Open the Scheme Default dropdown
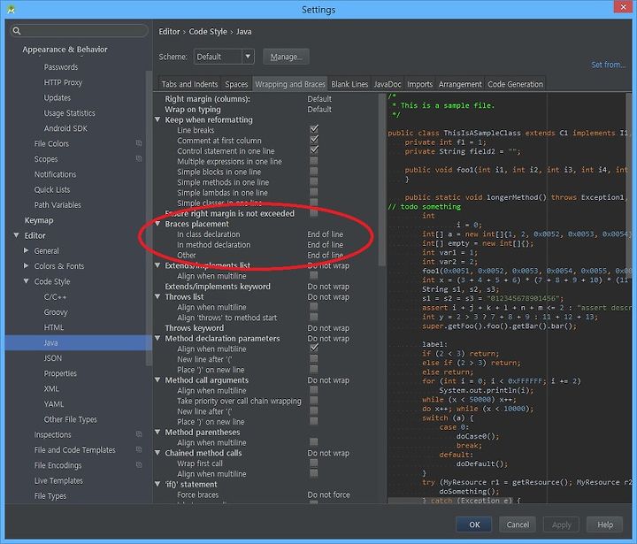 click(x=224, y=57)
